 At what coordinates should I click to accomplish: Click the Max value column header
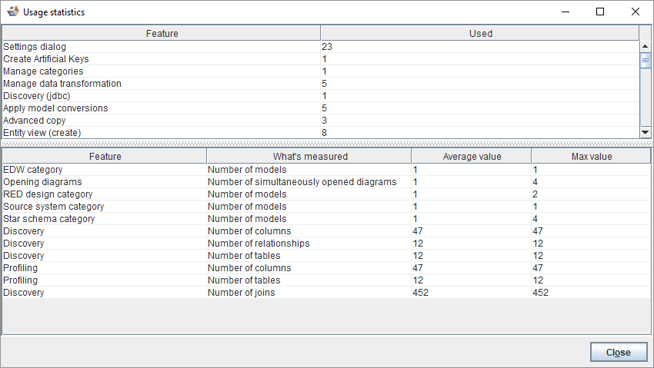point(590,156)
